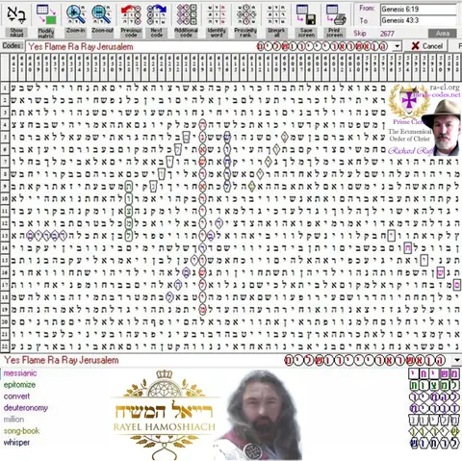Open the dropdown arrow below the matrix
This screenshot has width=462, height=461.
[457, 360]
